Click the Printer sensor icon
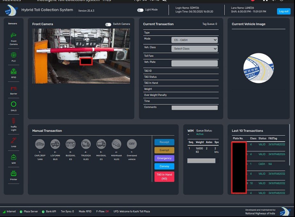Screen dimensions: 295x217 point(13,173)
